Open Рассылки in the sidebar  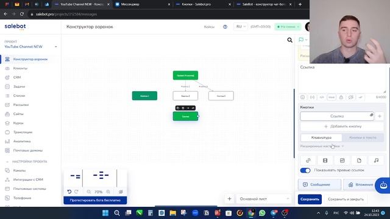click(x=21, y=105)
